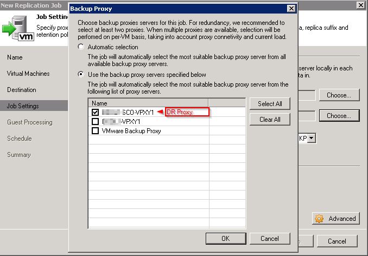Screen dimensions: 368x256
Task: Go to Schedule step
Action: point(20,139)
